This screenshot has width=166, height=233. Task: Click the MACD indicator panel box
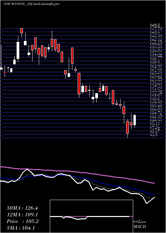pos(91,216)
